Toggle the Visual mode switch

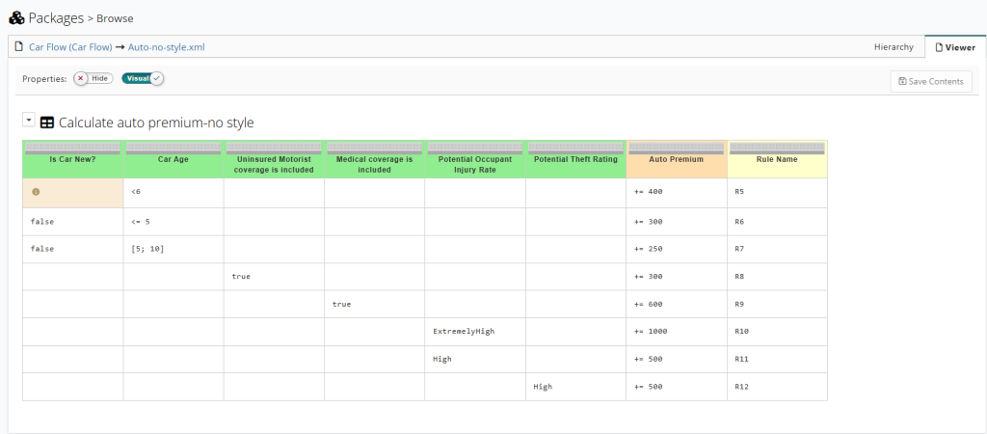tap(143, 79)
